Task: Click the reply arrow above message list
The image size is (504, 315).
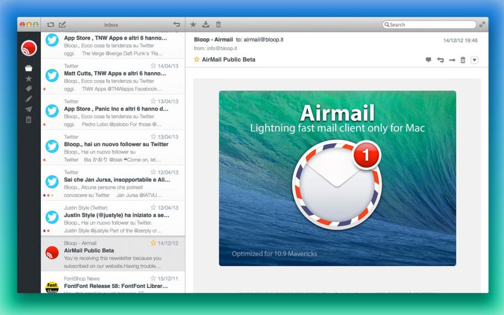Action: coord(177,25)
